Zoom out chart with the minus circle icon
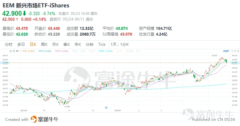This screenshot has width=240, height=126. tap(235, 51)
